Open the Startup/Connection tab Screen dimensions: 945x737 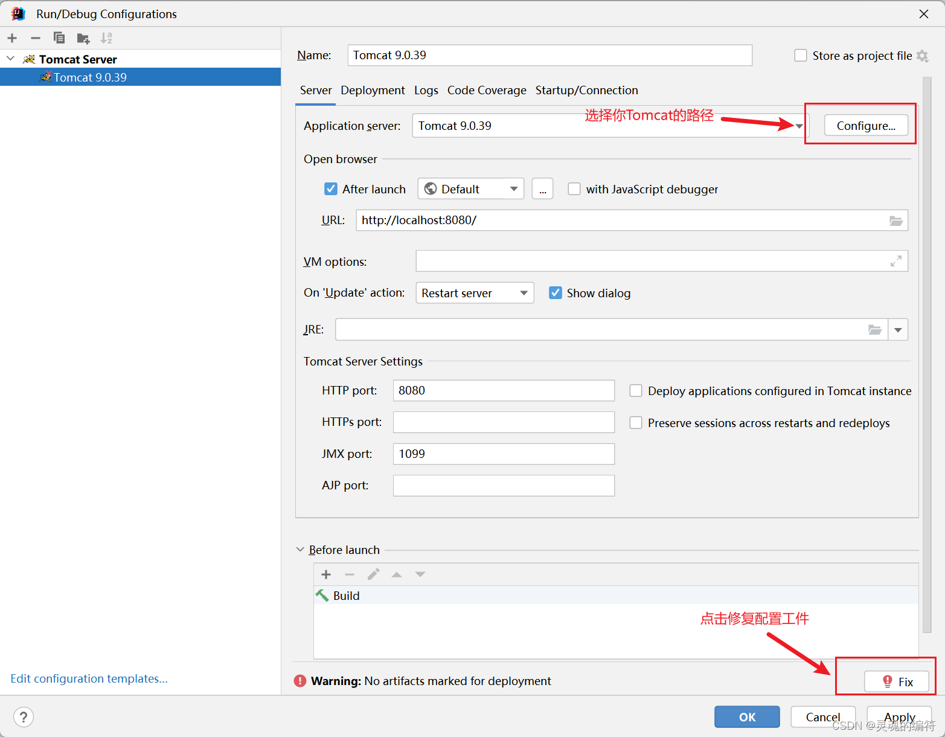pos(586,90)
